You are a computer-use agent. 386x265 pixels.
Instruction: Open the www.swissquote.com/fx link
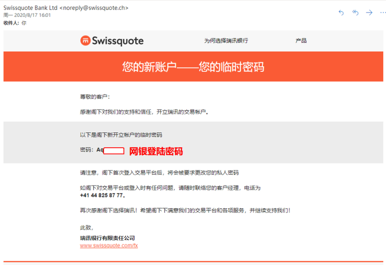tap(109, 246)
